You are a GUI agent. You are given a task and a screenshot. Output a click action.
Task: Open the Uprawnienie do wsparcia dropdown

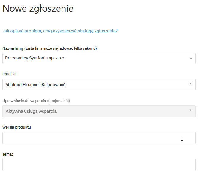99,111
